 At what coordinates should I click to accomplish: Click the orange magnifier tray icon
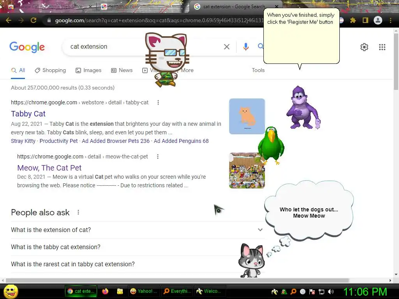click(293, 292)
